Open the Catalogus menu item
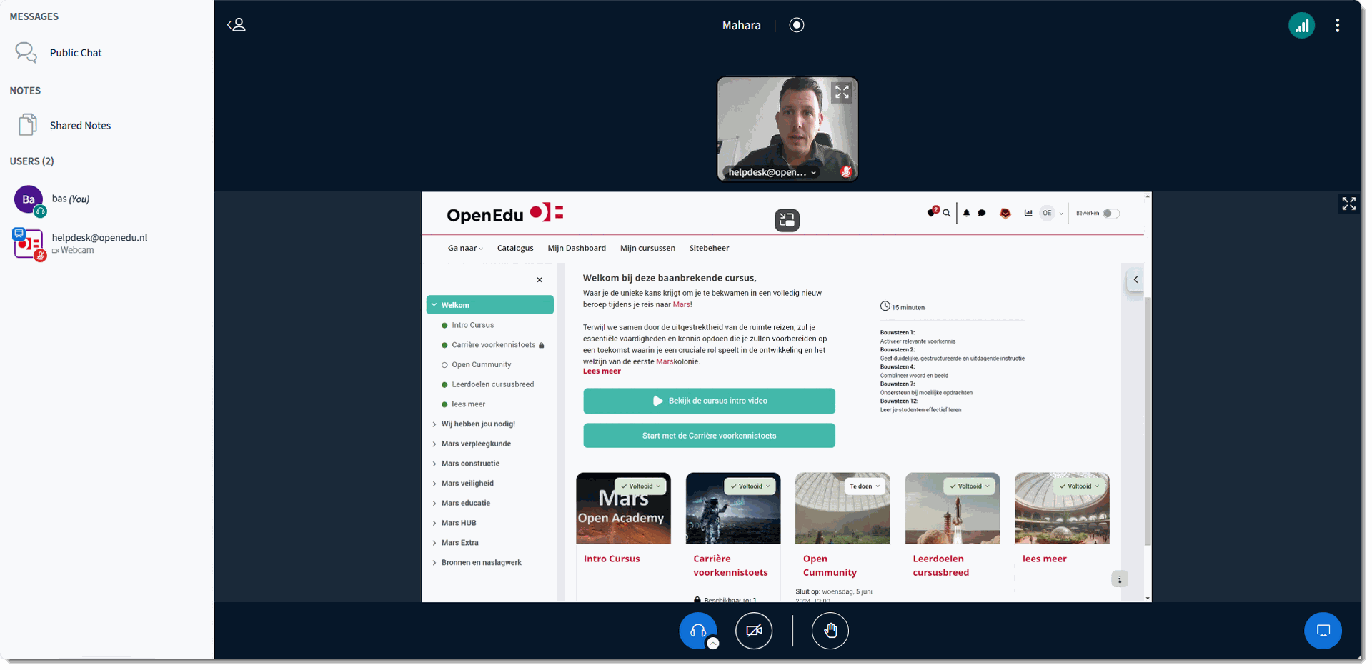Screen dimensions: 1372x670 click(514, 249)
